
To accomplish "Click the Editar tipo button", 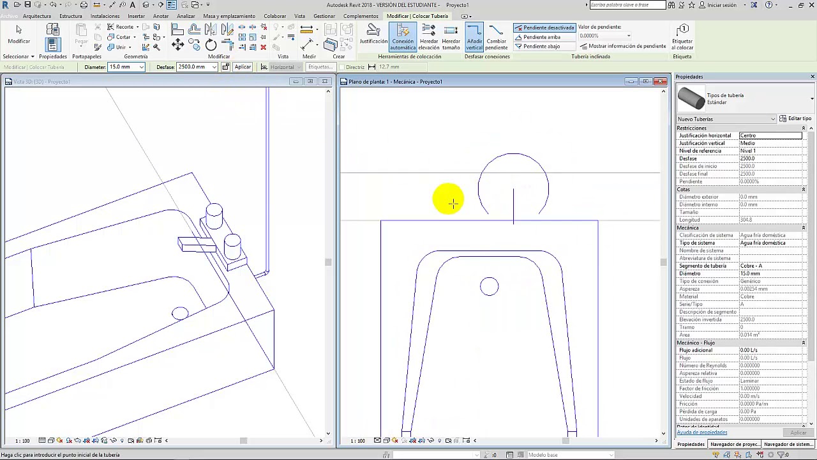I will pos(795,119).
